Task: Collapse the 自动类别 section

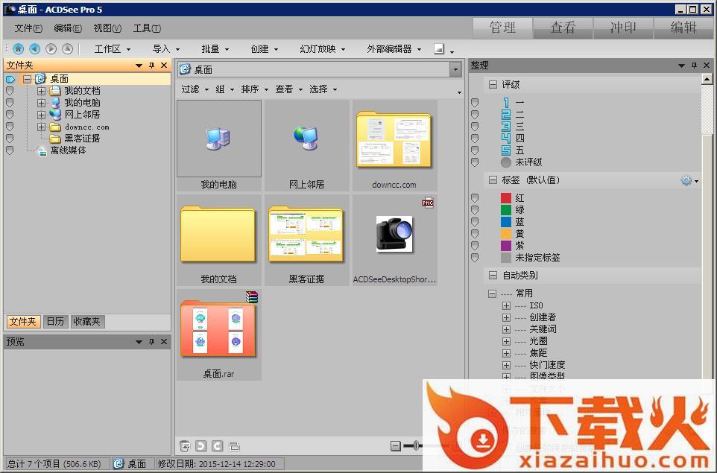Action: coord(493,275)
